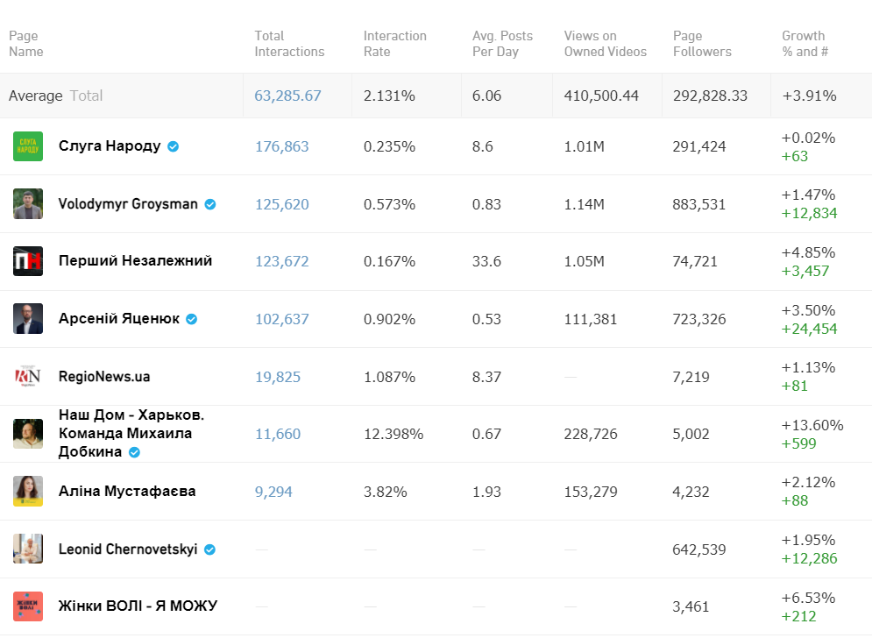The height and width of the screenshot is (638, 872).
Task: Click Арсеній Яценюк's avatar
Action: coord(28,319)
